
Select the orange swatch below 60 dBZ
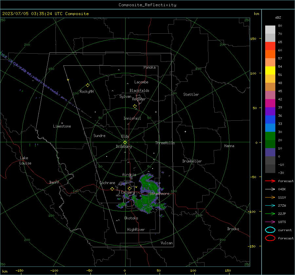(x=270, y=54)
